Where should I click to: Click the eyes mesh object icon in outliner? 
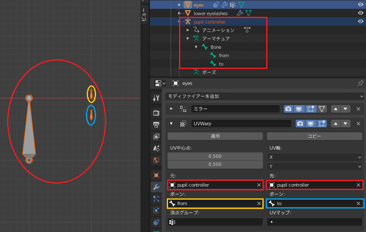pyautogui.click(x=188, y=5)
